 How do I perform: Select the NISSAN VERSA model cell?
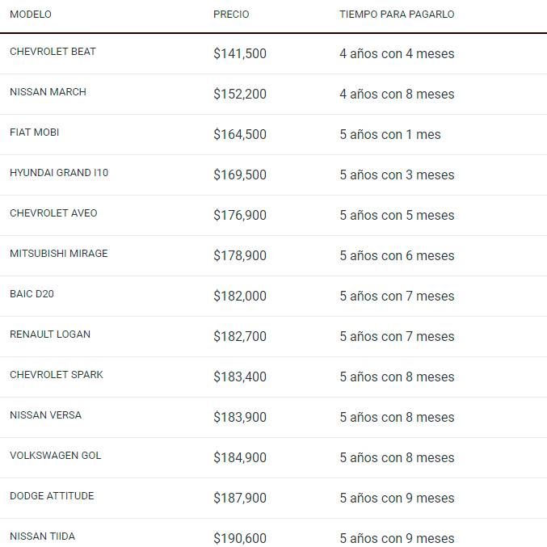coord(45,415)
